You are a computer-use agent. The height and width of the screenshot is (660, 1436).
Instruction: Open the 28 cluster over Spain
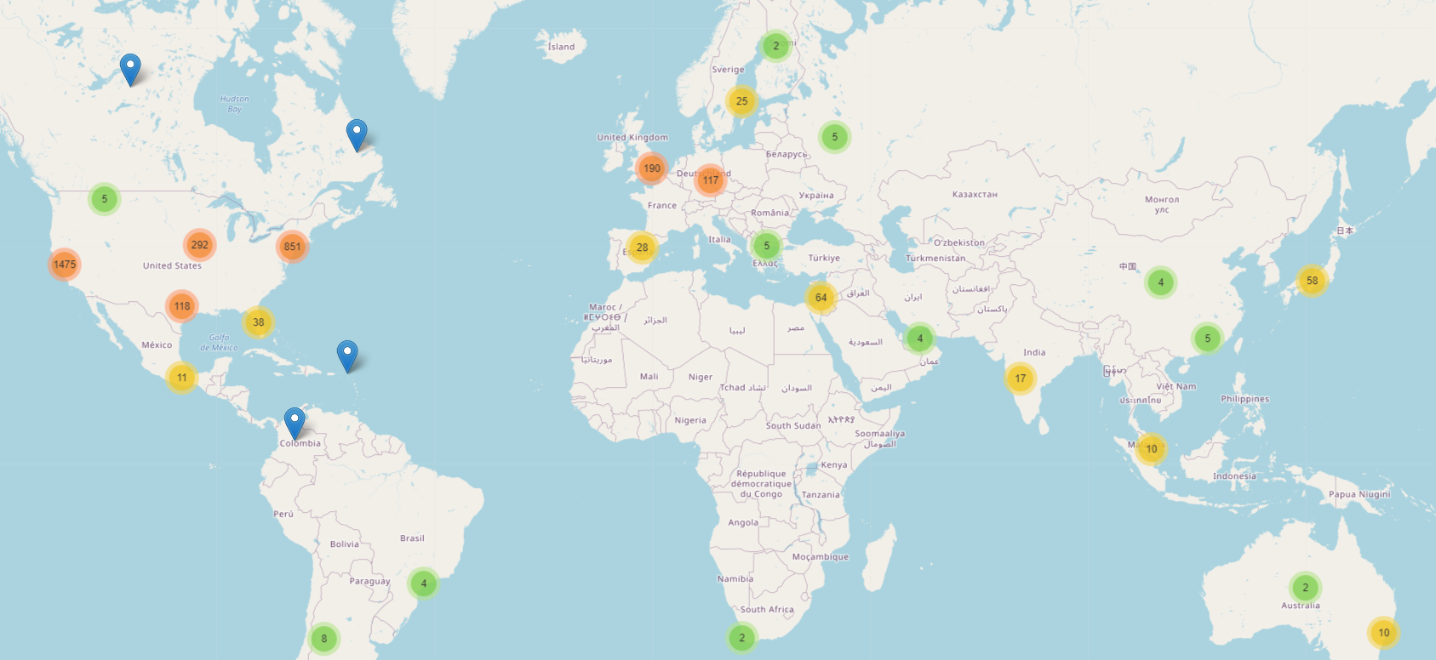coord(642,247)
